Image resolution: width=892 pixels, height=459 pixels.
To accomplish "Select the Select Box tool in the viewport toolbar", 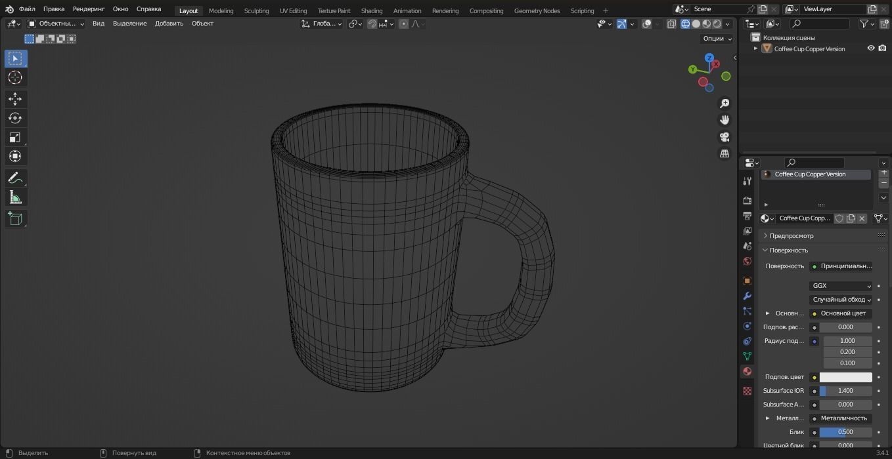I will [x=16, y=58].
